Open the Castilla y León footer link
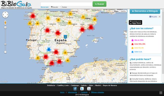164x96 pixels. pyautogui.click(x=63, y=85)
